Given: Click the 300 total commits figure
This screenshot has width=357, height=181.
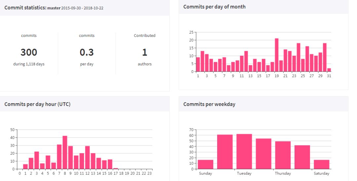Looking at the screenshot, I should click(x=29, y=52).
